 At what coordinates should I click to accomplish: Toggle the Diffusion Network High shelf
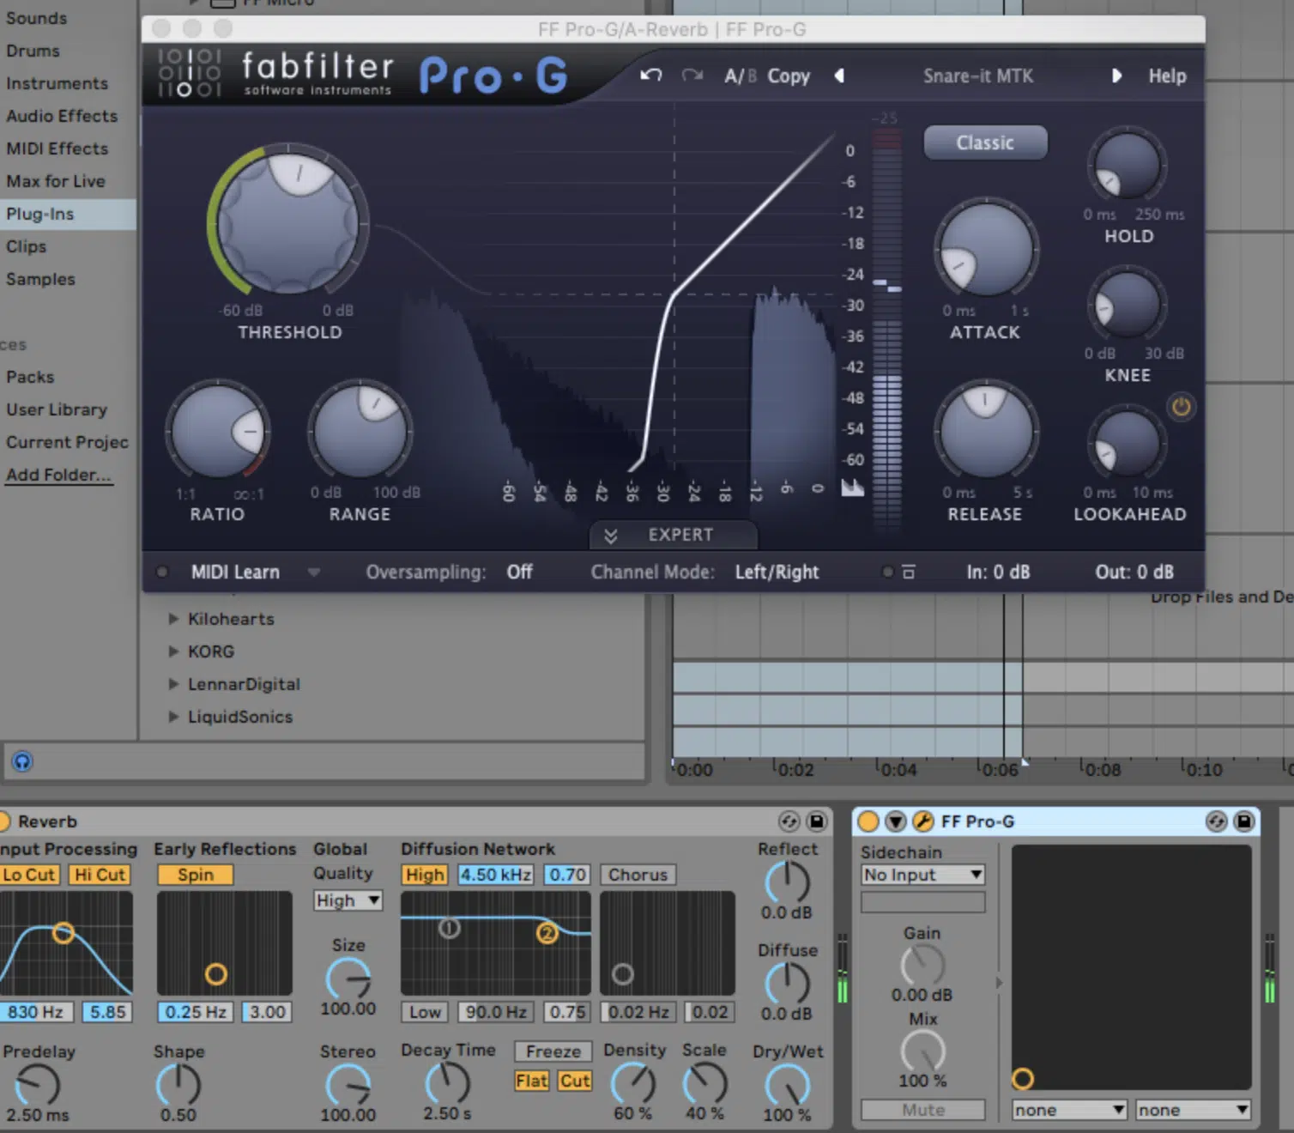point(425,875)
